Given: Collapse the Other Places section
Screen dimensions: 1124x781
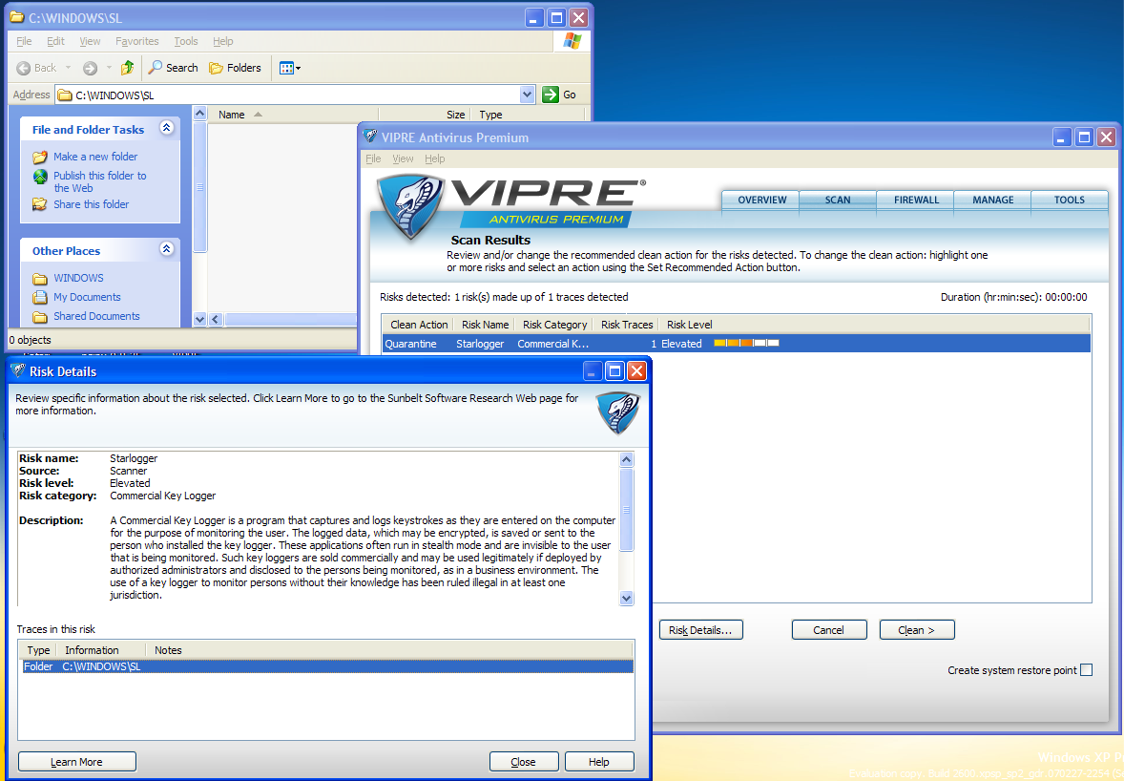Looking at the screenshot, I should click(166, 249).
